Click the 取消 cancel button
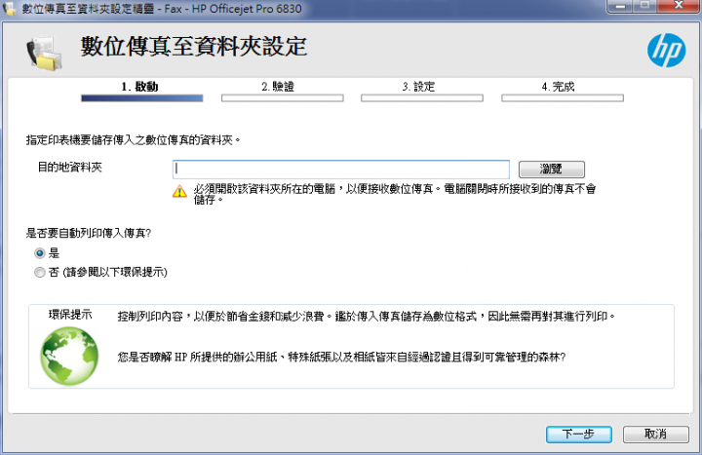The image size is (702, 455). [x=655, y=434]
